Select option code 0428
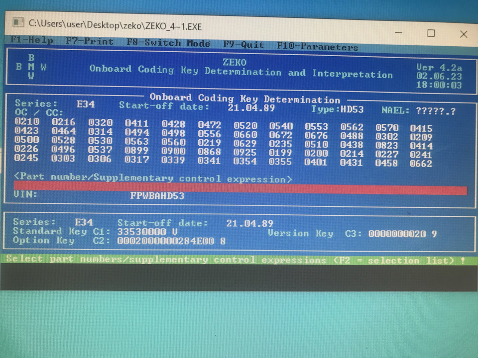The width and height of the screenshot is (478, 358). click(x=173, y=124)
